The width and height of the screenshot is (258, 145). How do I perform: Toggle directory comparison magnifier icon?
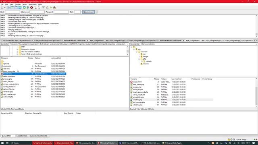(47, 8)
